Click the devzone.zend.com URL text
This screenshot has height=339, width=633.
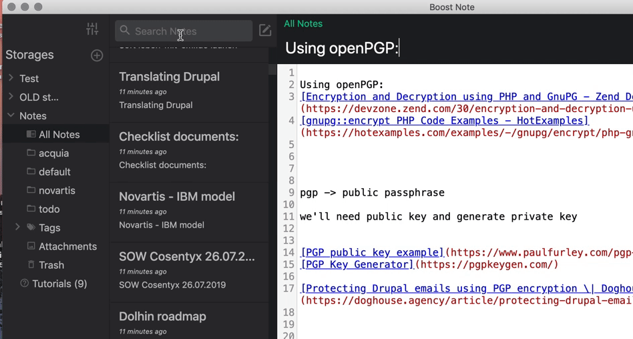[x=466, y=109]
